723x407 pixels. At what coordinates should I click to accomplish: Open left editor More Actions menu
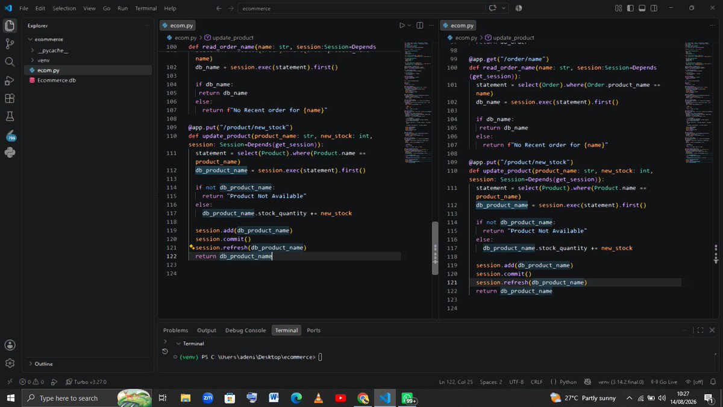point(432,25)
